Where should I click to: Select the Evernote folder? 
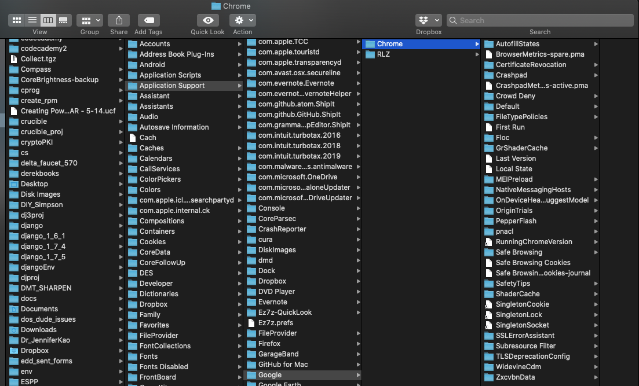point(302,302)
